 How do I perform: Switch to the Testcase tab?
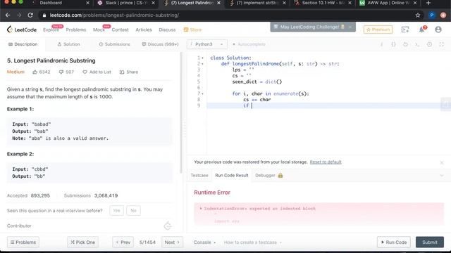[x=199, y=175]
